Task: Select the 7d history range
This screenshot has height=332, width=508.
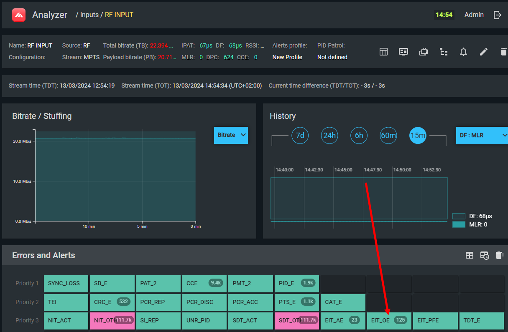Action: [x=300, y=136]
